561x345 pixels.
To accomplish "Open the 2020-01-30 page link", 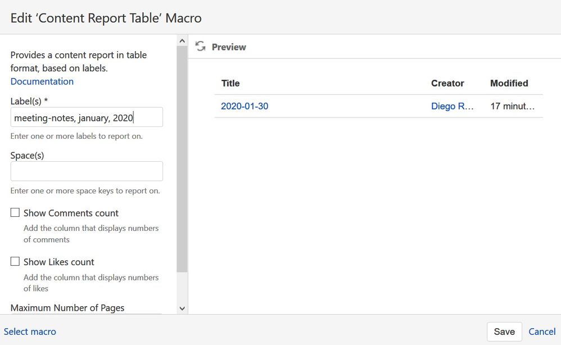I will coord(245,106).
